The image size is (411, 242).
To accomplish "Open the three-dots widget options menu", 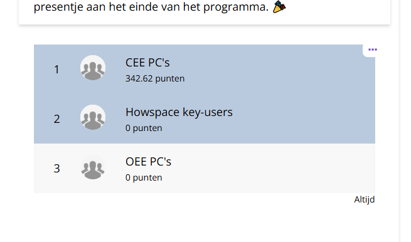I will [x=372, y=50].
